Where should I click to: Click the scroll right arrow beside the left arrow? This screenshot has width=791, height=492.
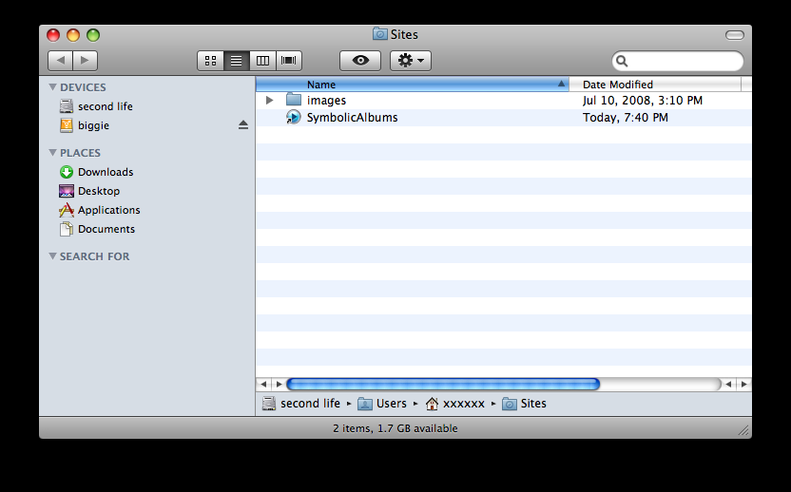point(279,384)
